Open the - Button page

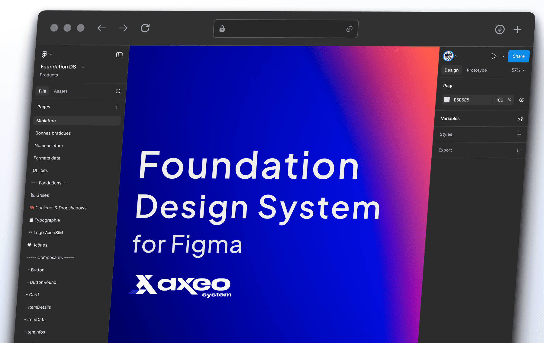pyautogui.click(x=36, y=270)
